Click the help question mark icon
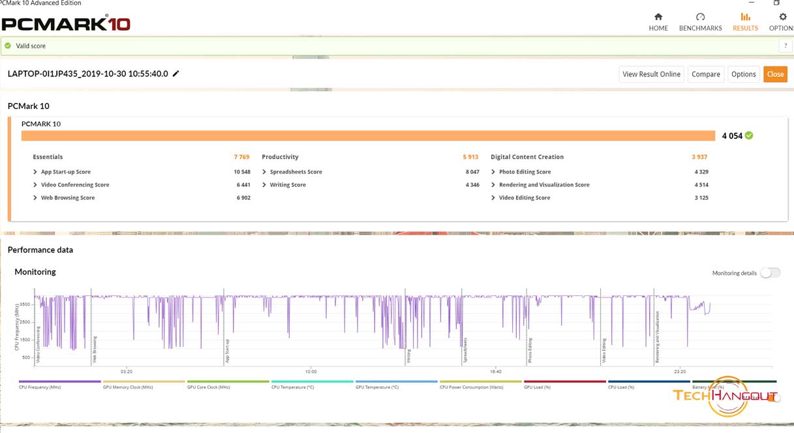Screen dimensions: 794x433 (x=786, y=46)
